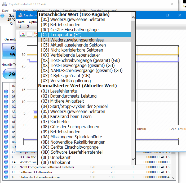The image size is (186, 183).
Task: Select (02) Datendurchsatz-Leistung entry
Action: [x=84, y=96]
